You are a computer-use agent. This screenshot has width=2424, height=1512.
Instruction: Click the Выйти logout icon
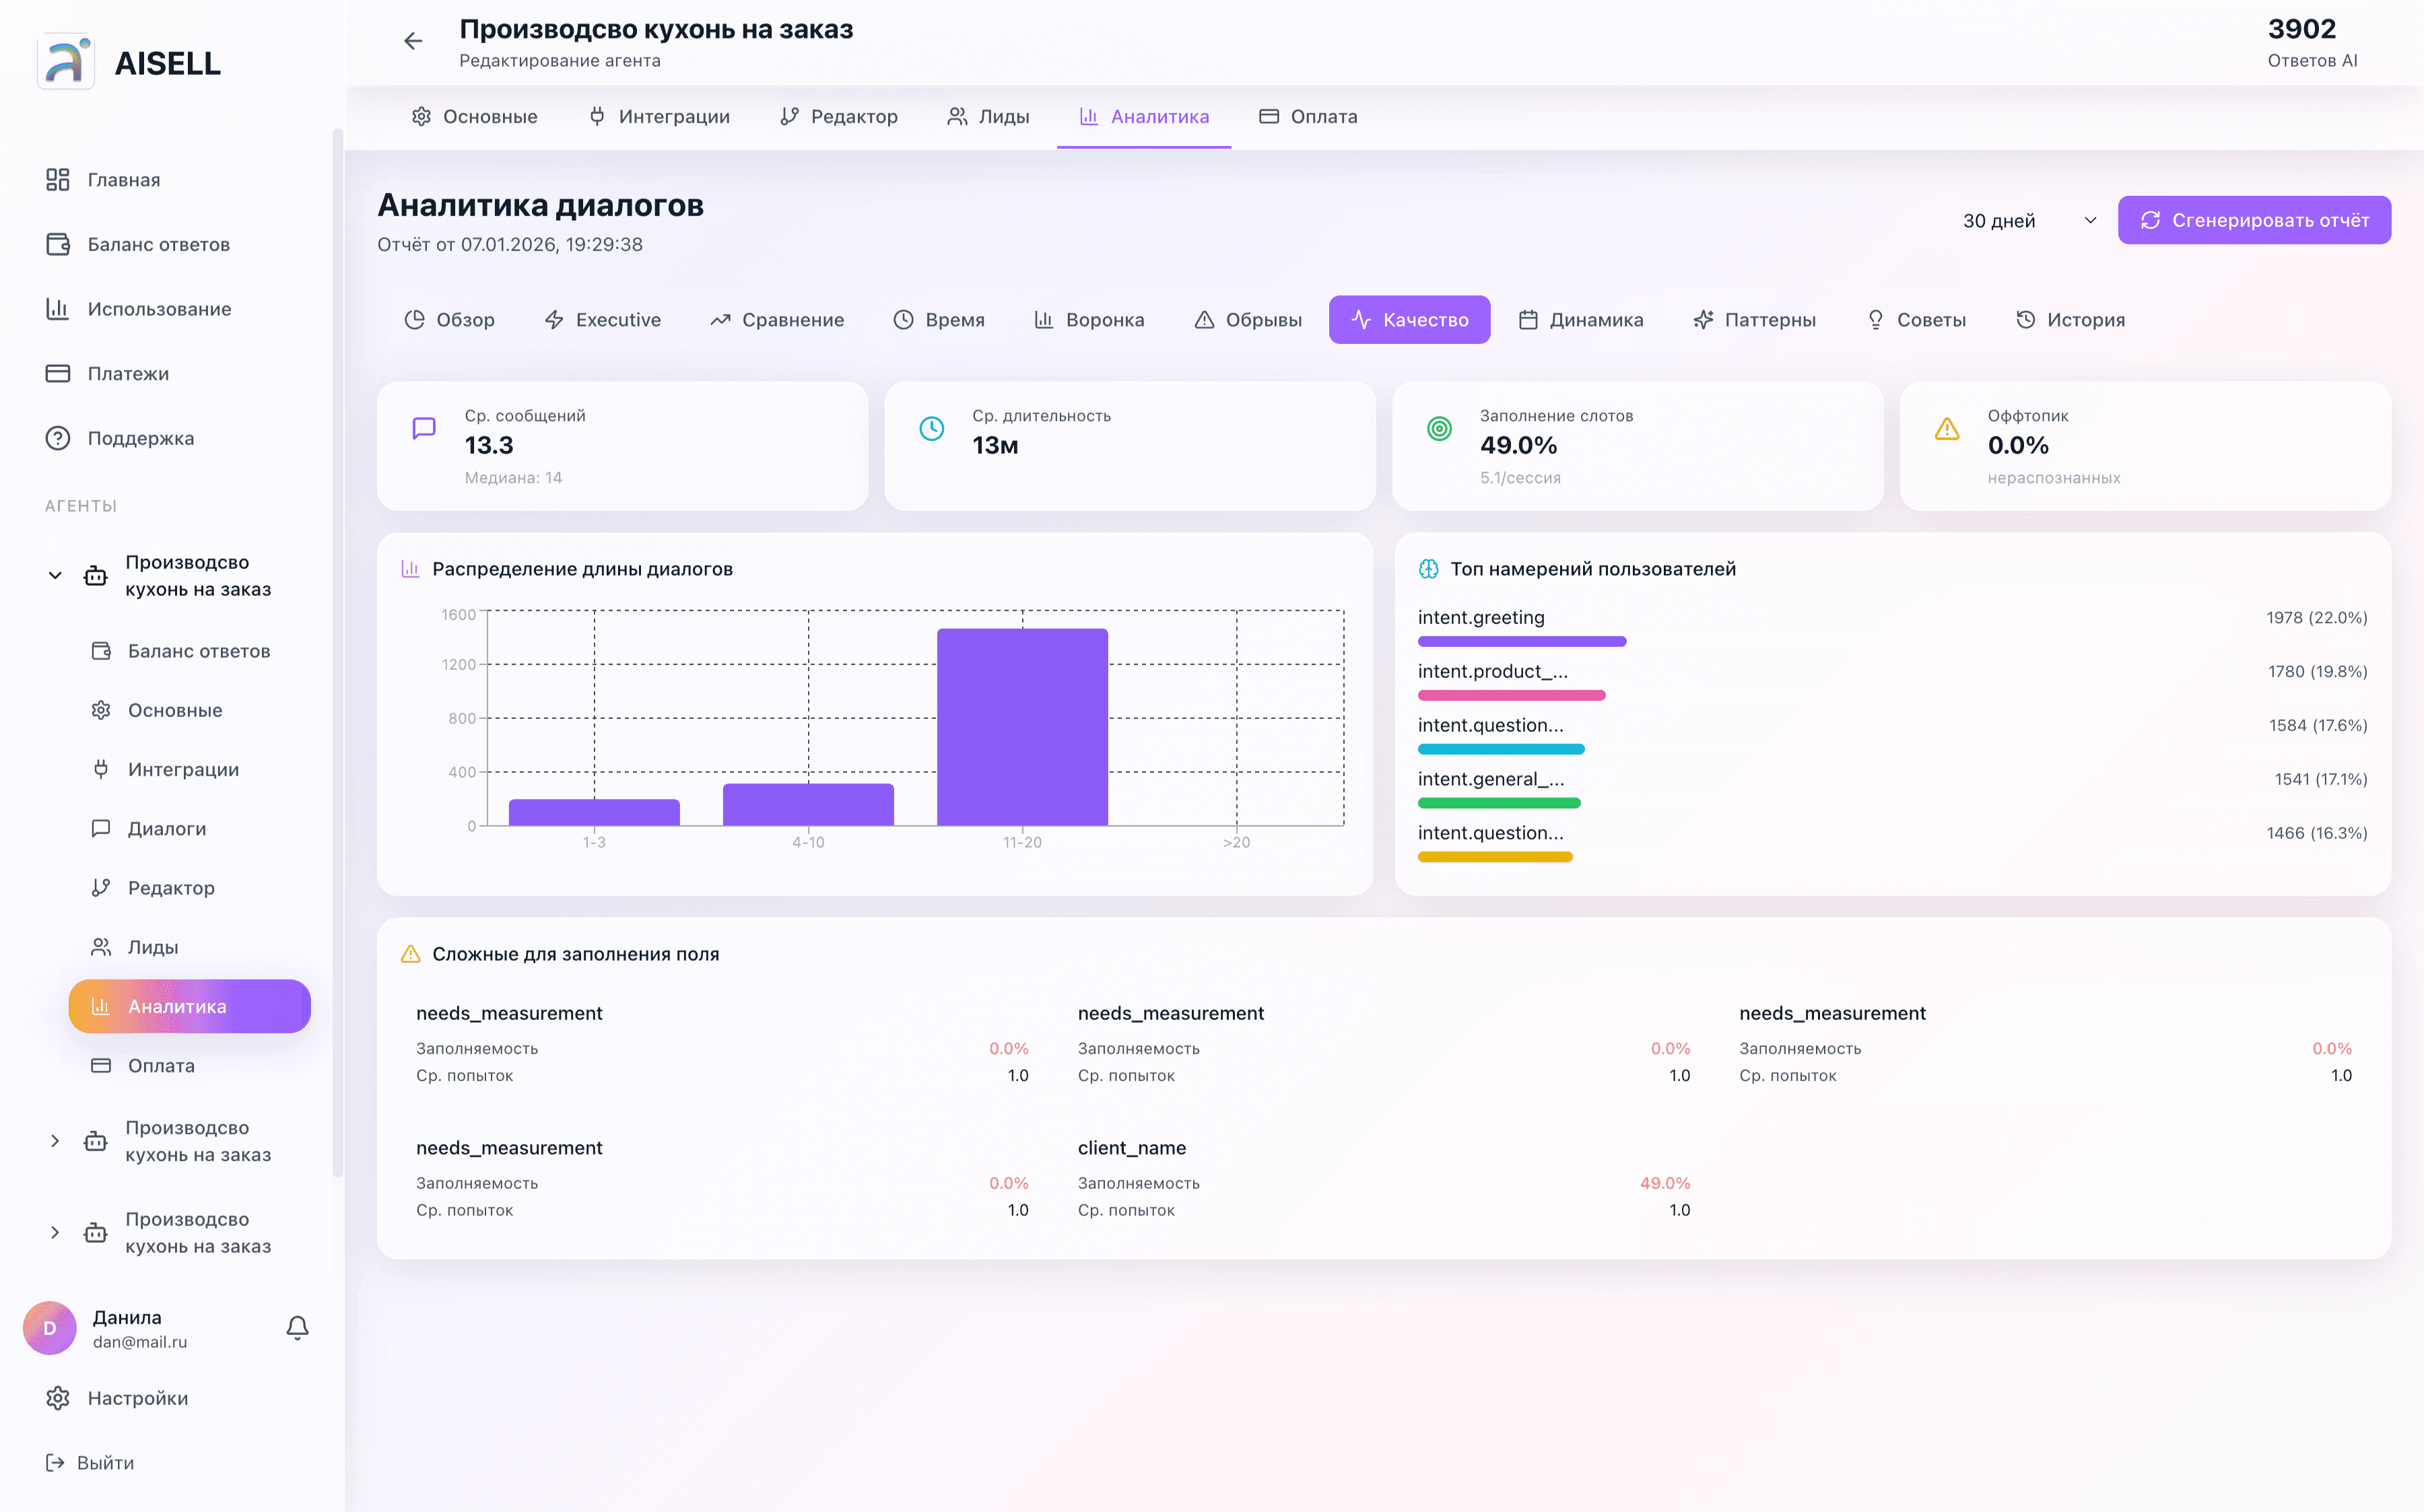click(55, 1462)
